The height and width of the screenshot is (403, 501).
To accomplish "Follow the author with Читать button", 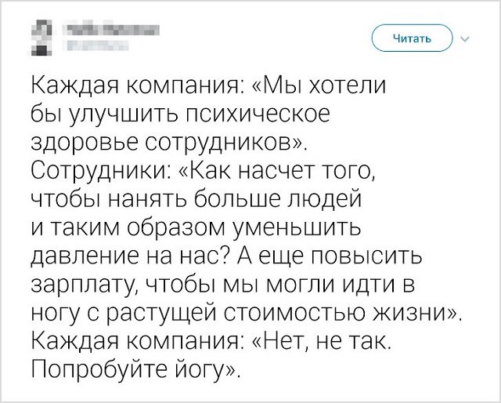I will coord(413,38).
